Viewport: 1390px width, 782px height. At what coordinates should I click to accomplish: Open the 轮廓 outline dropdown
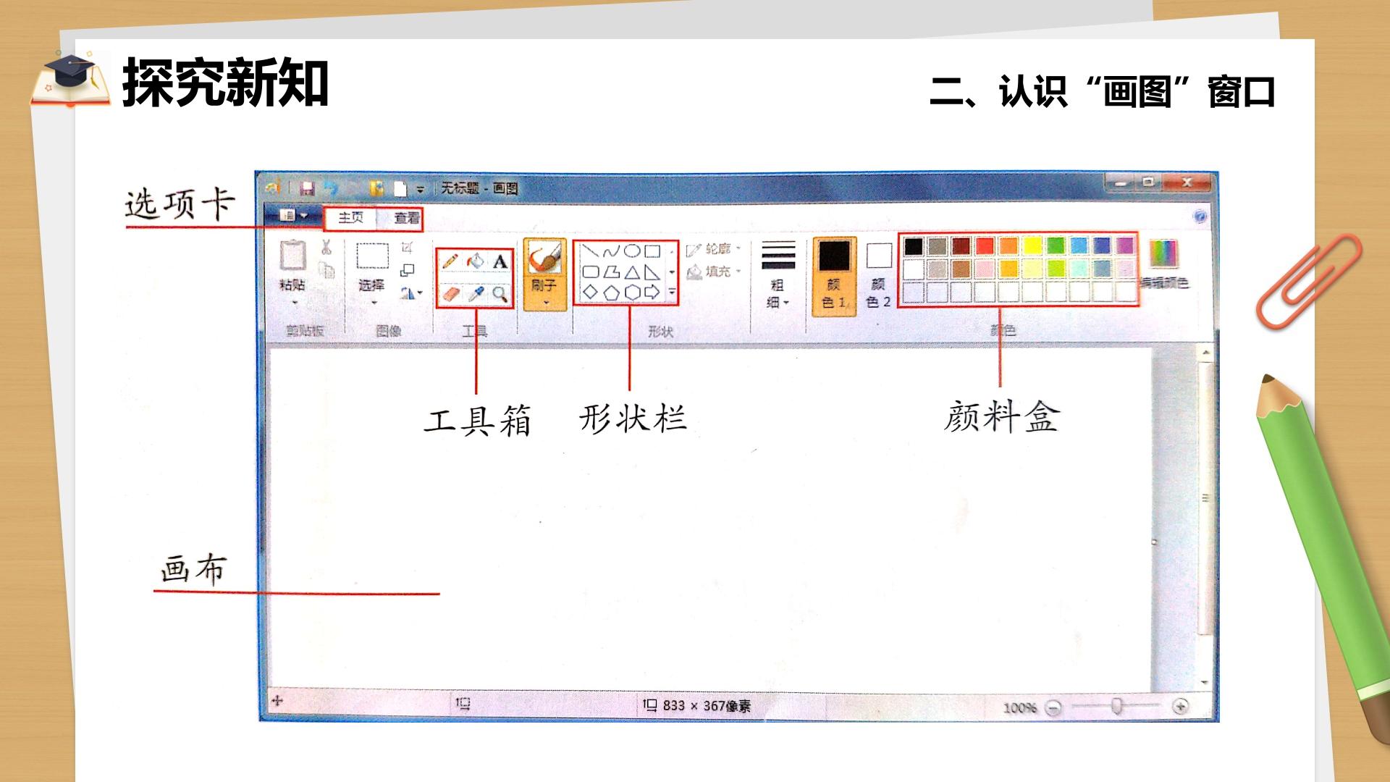click(714, 249)
